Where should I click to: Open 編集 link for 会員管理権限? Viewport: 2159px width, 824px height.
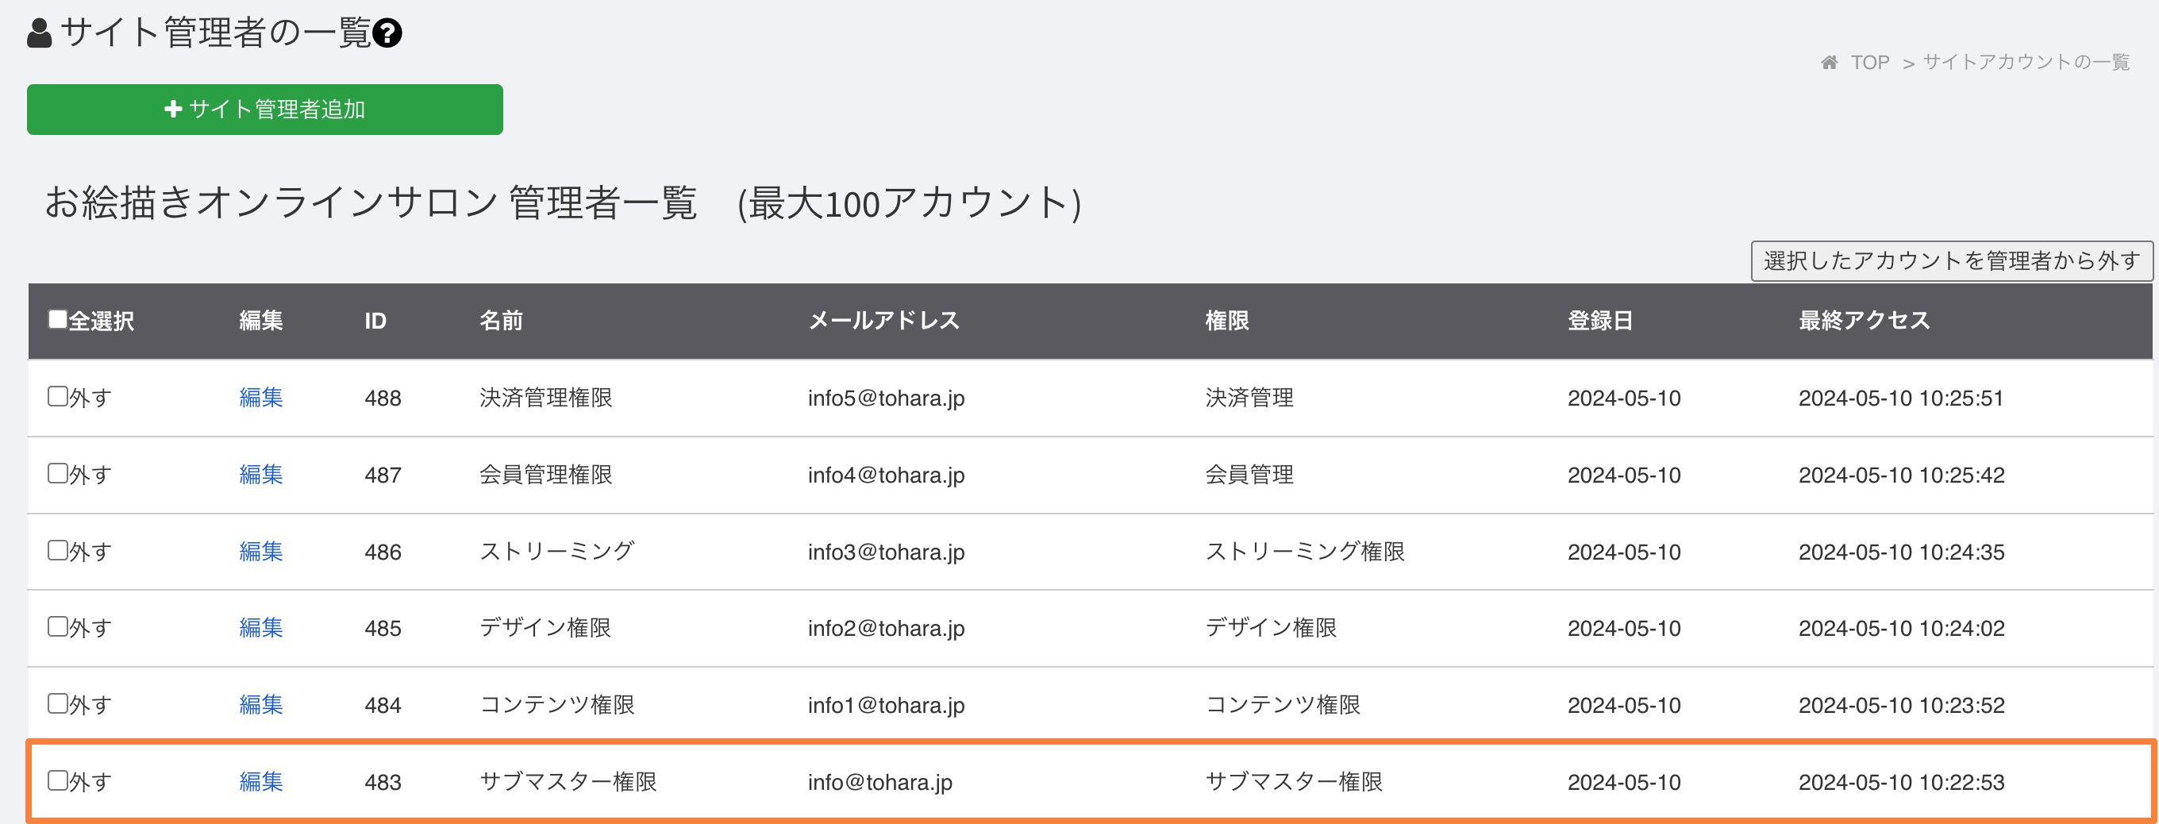click(260, 475)
